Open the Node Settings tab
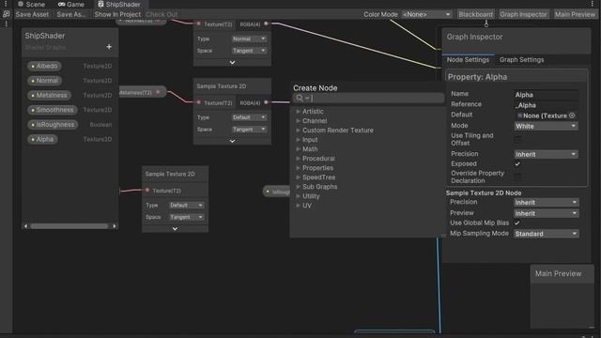The height and width of the screenshot is (338, 601). coord(468,60)
